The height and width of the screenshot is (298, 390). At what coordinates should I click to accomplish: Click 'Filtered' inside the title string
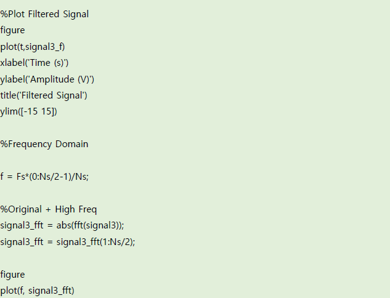coord(37,95)
